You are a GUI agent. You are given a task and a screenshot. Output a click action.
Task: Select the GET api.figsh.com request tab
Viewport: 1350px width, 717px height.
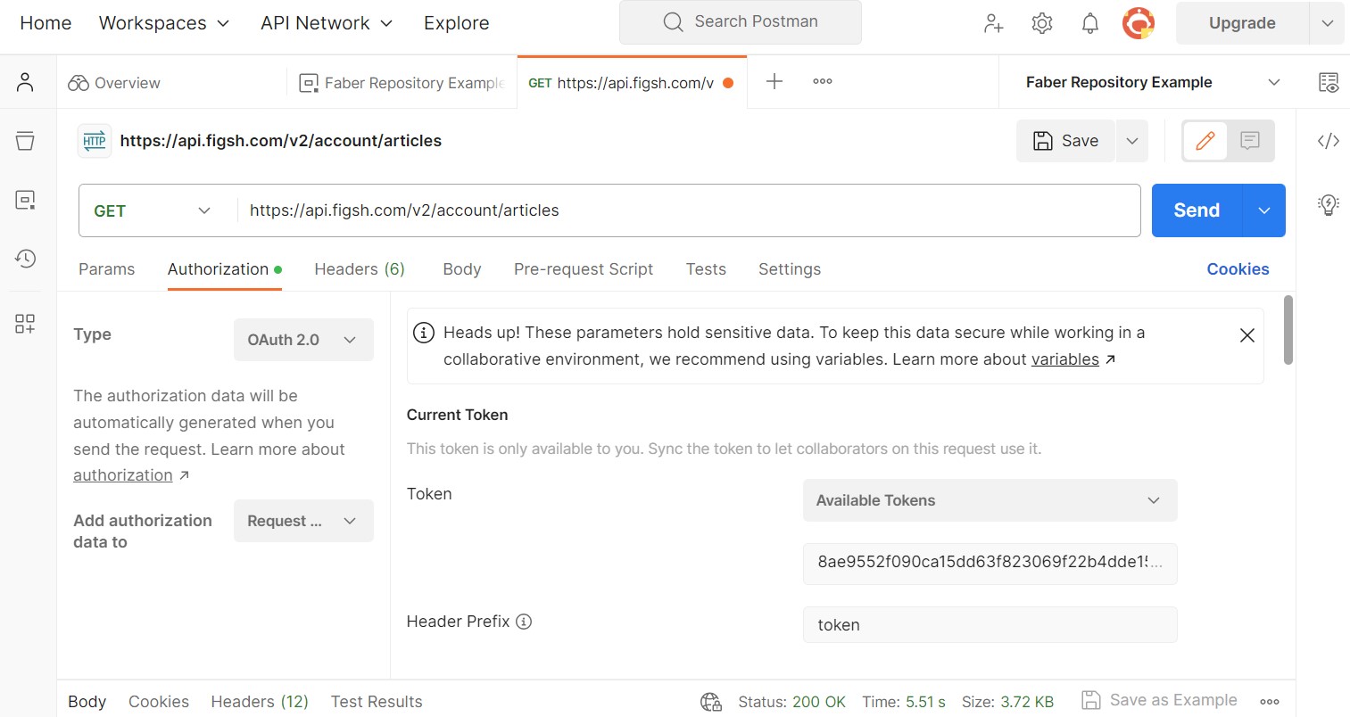630,83
